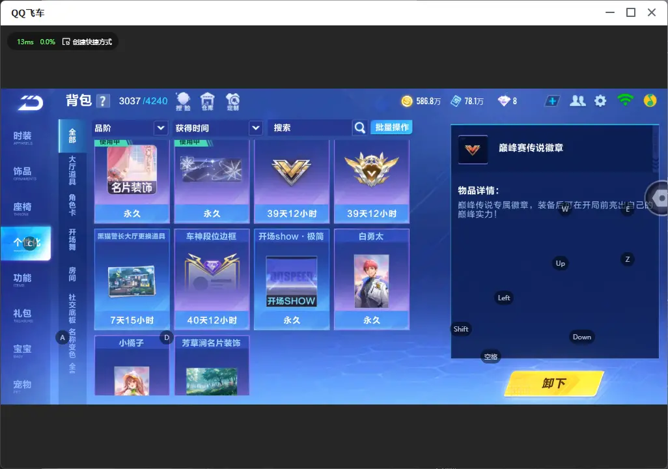Viewport: 668px width, 469px height.
Task: Click the Shift key overlay
Action: click(461, 329)
